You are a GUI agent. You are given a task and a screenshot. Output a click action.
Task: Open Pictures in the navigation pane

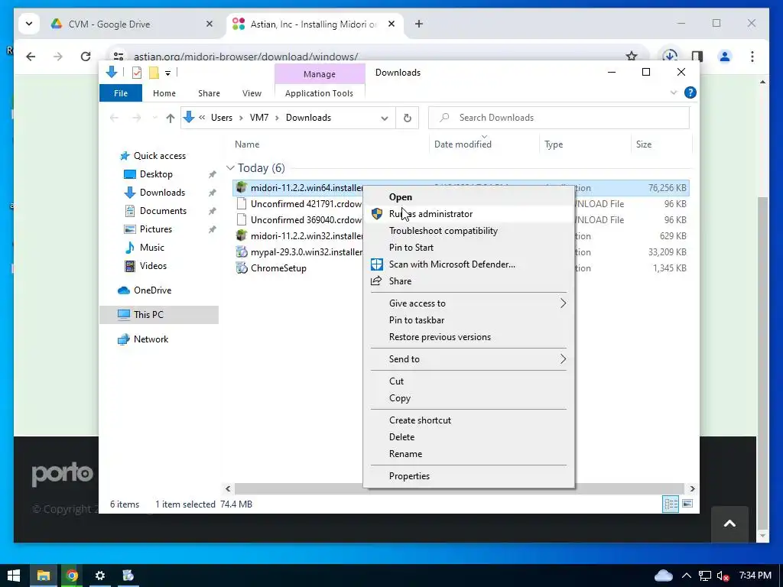156,229
